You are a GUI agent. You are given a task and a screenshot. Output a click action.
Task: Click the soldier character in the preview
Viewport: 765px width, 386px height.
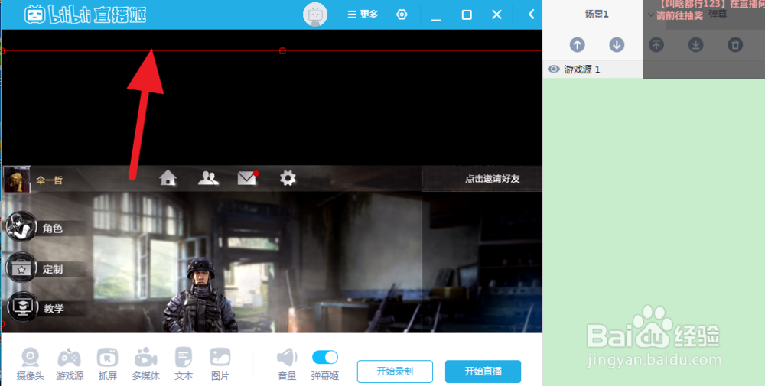[200, 296]
